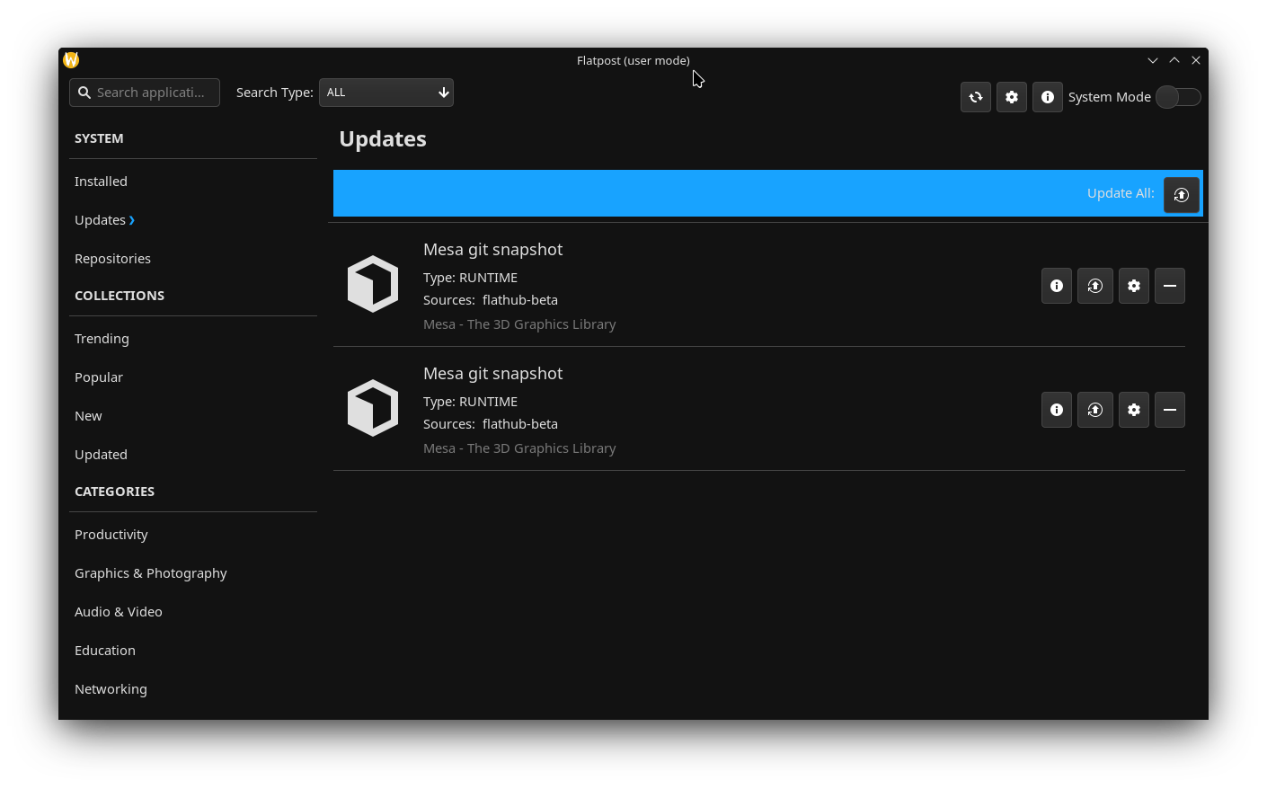1267x789 pixels.
Task: Open the Search Type dropdown
Action: click(x=386, y=92)
